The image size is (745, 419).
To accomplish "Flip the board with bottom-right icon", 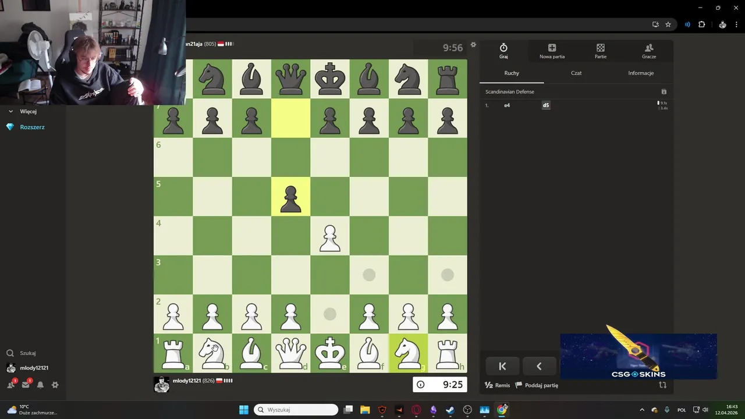I will tap(662, 385).
